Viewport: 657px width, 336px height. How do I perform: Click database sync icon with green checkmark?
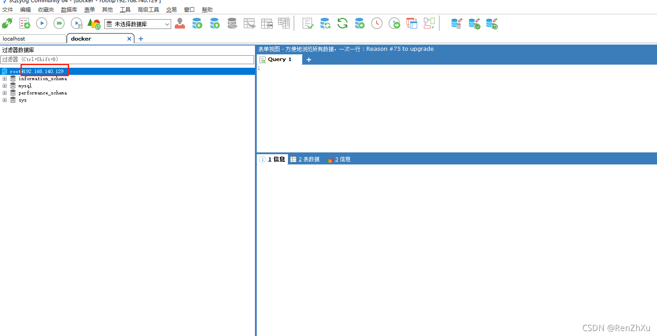pyautogui.click(x=474, y=23)
